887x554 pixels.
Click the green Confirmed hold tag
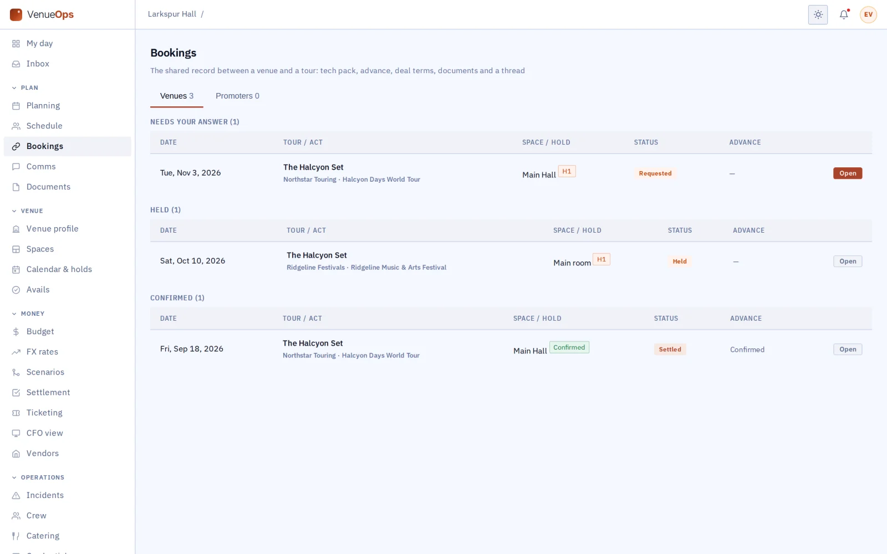pos(569,347)
